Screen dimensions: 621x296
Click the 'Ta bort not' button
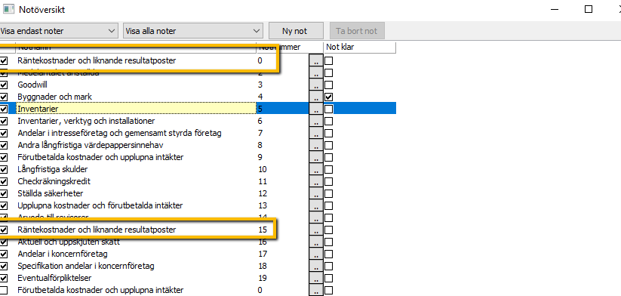tap(357, 31)
